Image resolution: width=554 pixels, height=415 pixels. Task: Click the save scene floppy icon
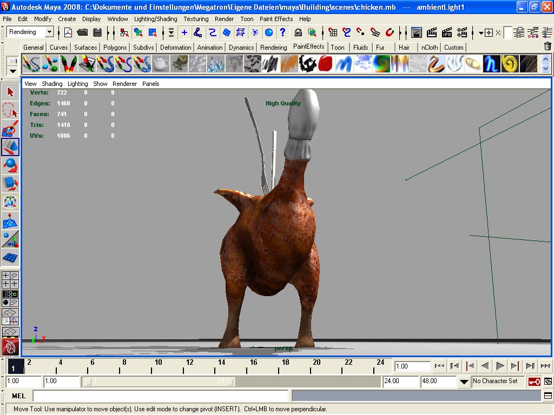click(97, 32)
